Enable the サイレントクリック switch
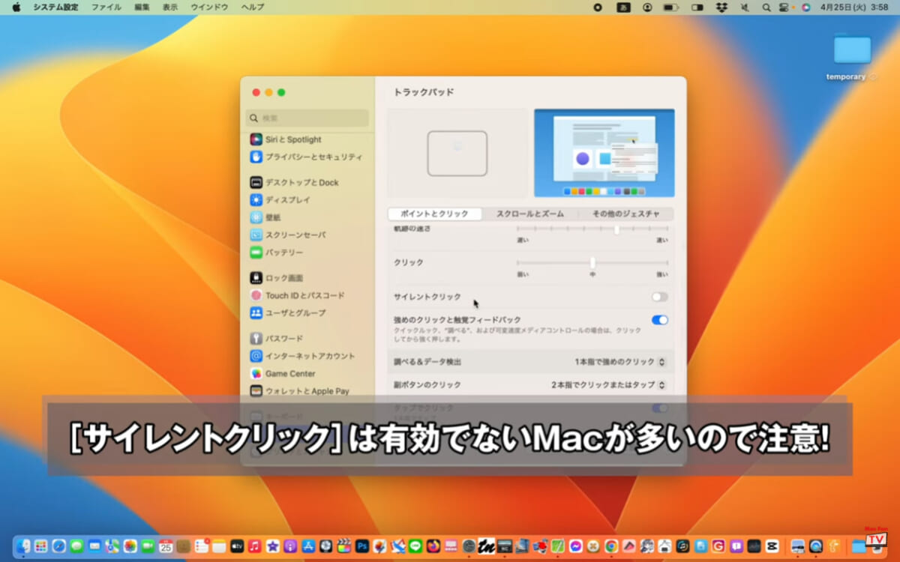Viewport: 900px width, 562px height. 659,297
